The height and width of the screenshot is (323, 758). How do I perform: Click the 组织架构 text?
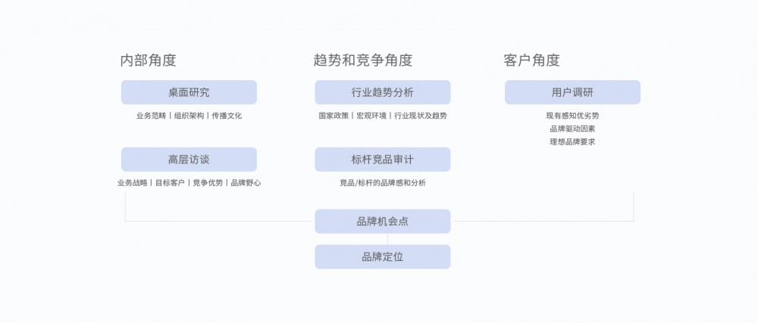[x=189, y=116]
